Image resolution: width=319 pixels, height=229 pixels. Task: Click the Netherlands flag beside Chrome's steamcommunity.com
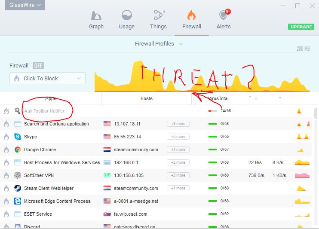107,150
